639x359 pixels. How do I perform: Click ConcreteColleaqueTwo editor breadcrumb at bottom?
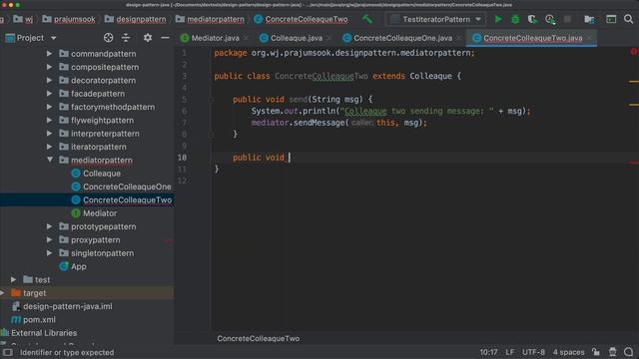(x=258, y=338)
